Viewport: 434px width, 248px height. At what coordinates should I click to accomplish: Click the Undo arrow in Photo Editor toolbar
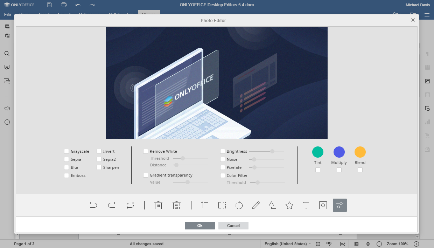[x=93, y=205]
